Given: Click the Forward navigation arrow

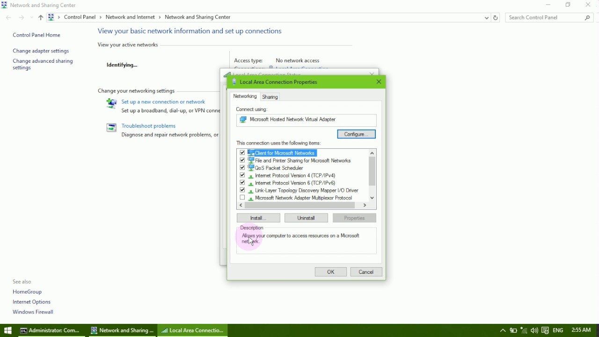Looking at the screenshot, I should click(x=22, y=18).
